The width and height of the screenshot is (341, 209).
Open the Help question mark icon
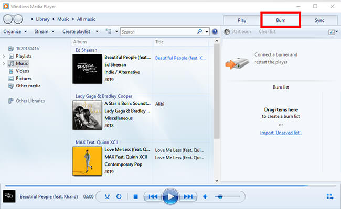(215, 31)
